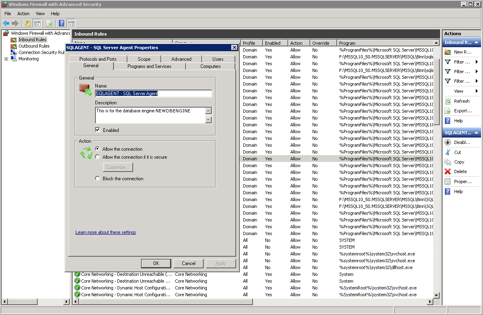
Task: Click the Forward arrow in the toolbar
Action: click(15, 23)
